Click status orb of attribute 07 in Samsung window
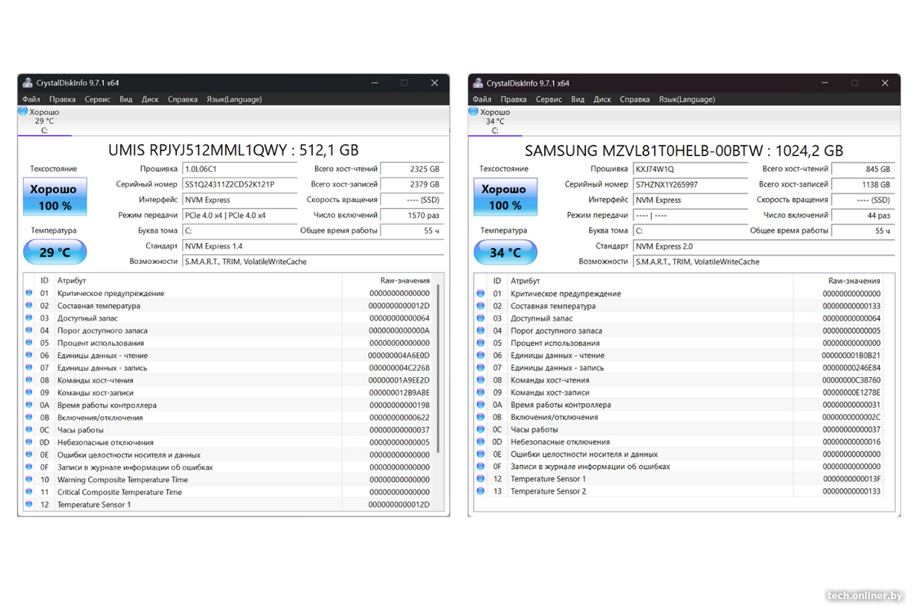 [x=480, y=367]
